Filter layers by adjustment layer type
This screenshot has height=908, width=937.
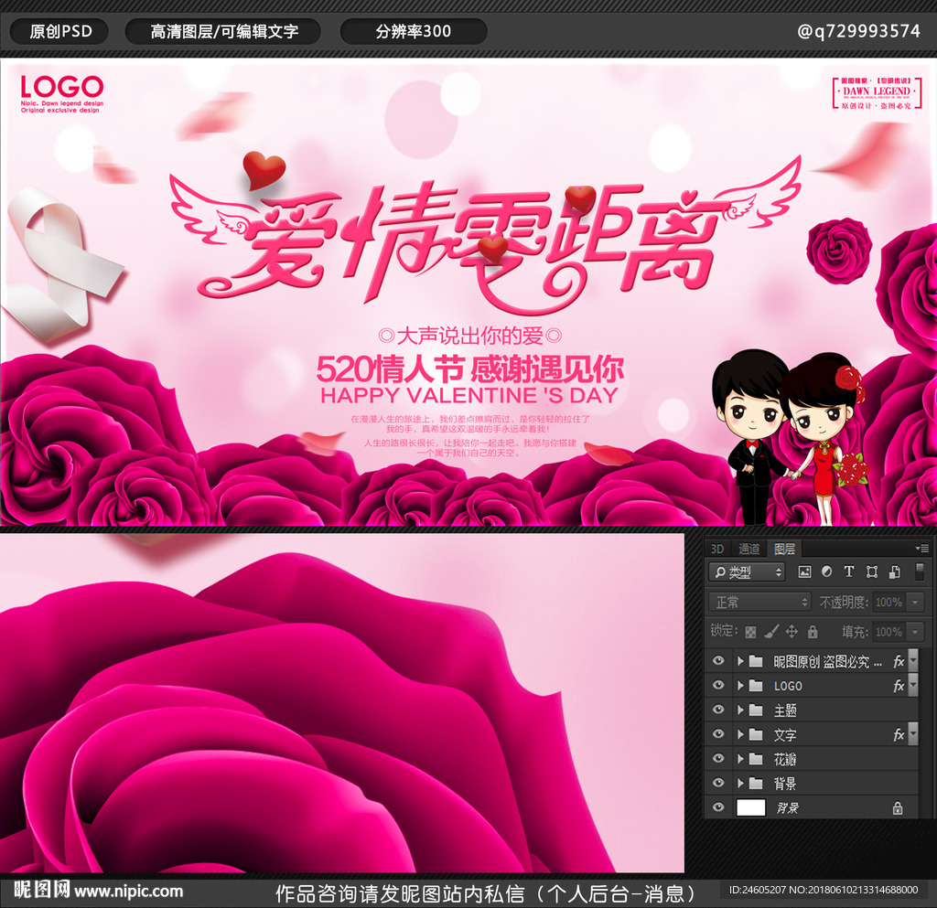point(826,572)
